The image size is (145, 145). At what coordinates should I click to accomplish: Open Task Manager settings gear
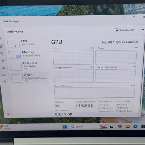[x=8, y=114]
